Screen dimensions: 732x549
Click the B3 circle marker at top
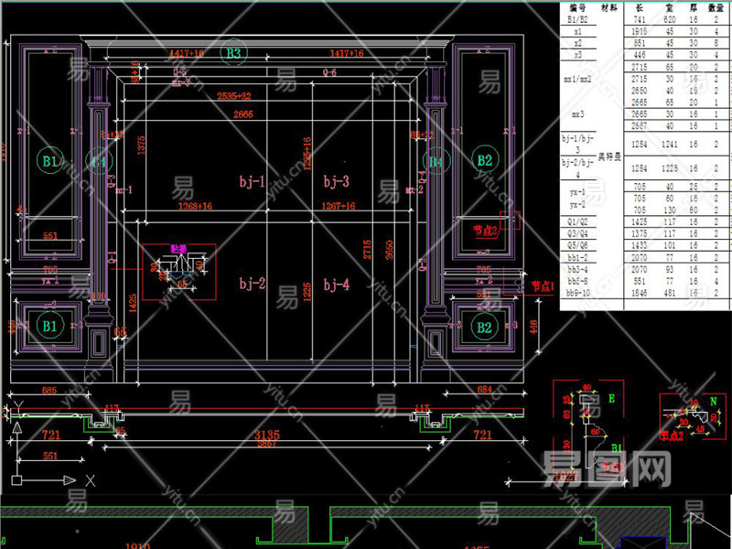tap(234, 54)
